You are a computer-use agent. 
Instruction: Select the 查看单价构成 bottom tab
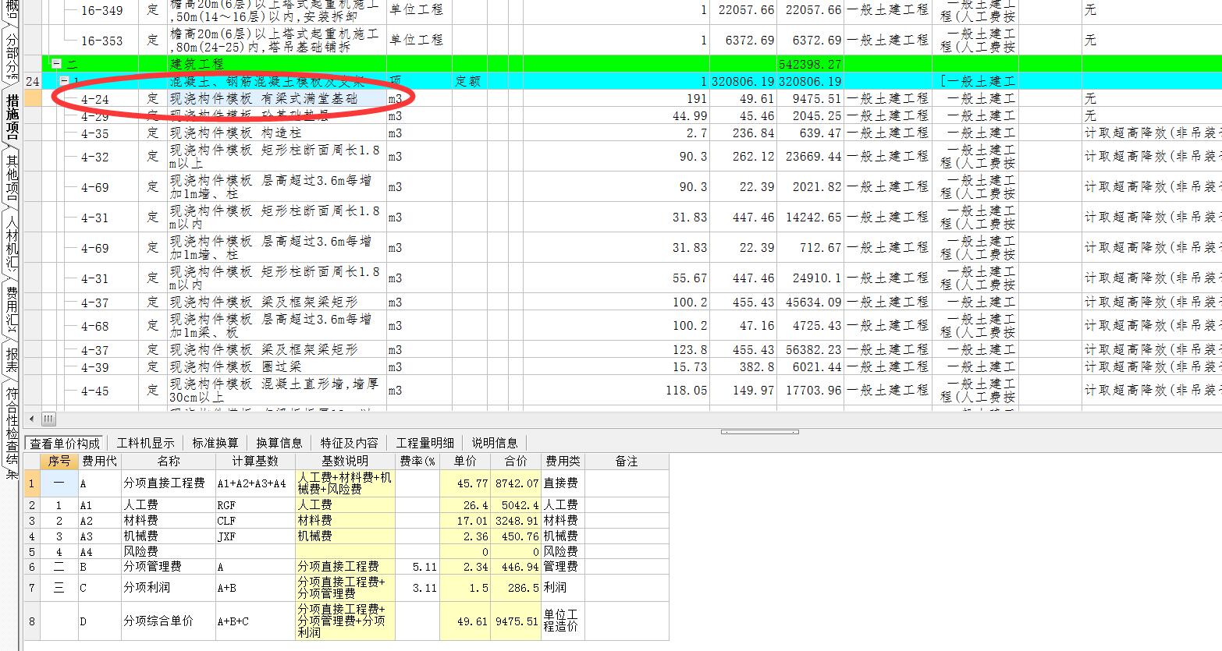65,443
